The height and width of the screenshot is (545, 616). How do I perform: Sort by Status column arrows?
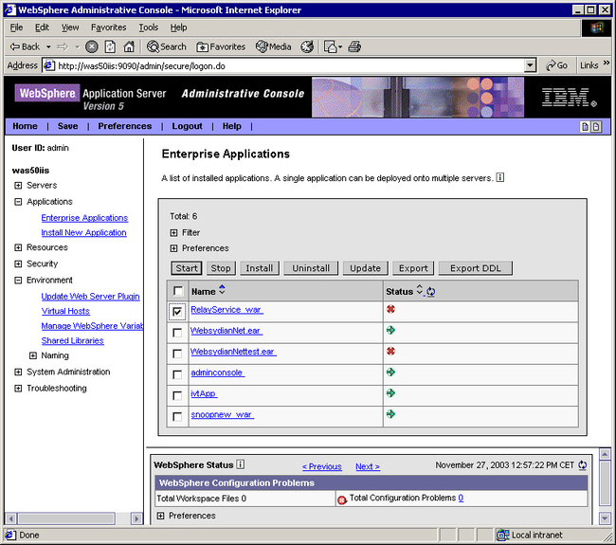coord(419,290)
